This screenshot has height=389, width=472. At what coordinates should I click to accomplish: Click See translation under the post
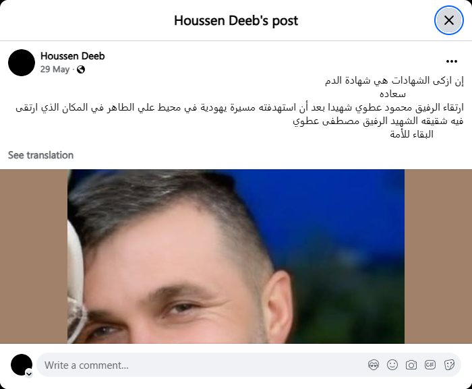40,155
